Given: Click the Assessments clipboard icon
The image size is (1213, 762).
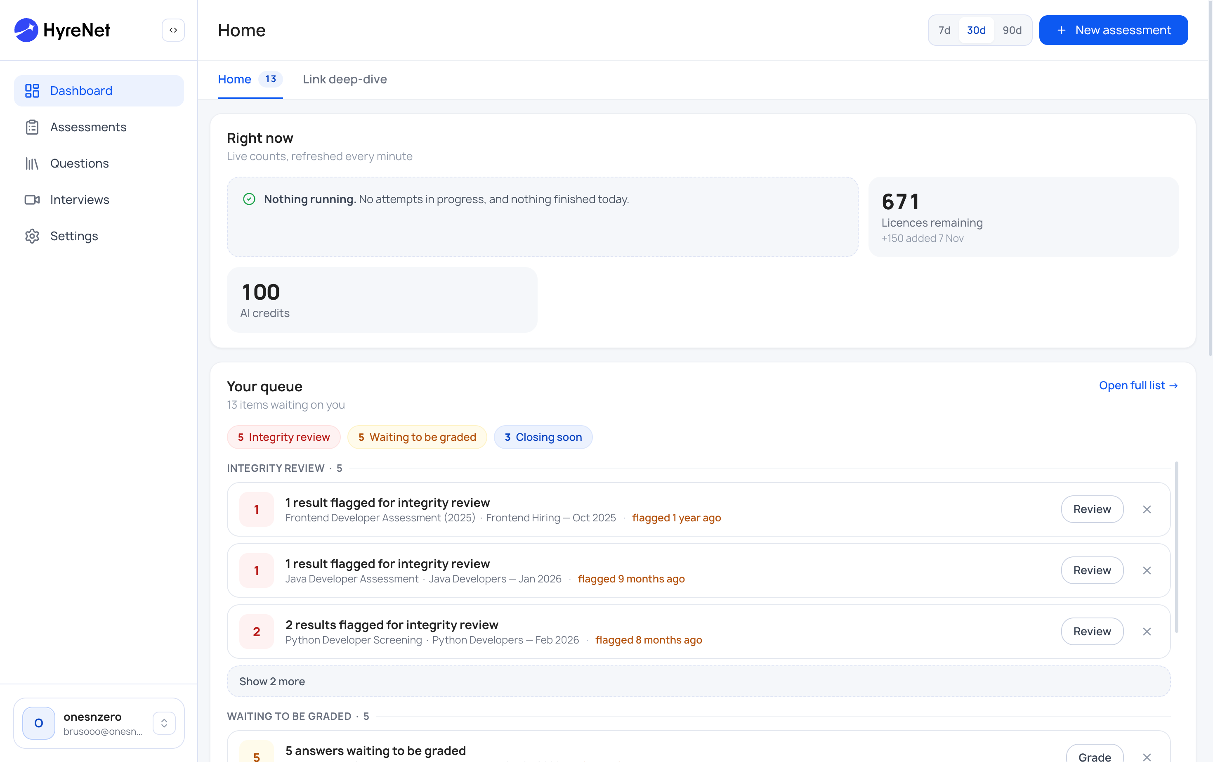Looking at the screenshot, I should coord(32,127).
